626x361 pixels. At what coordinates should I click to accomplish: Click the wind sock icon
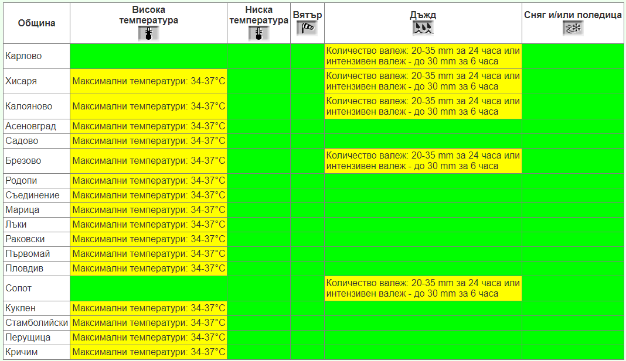(307, 27)
